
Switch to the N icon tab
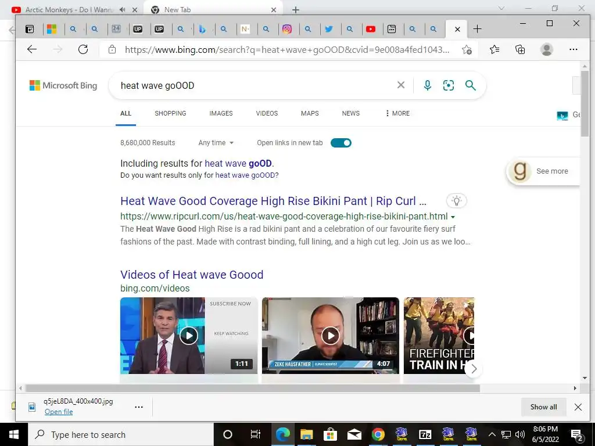[x=245, y=29]
